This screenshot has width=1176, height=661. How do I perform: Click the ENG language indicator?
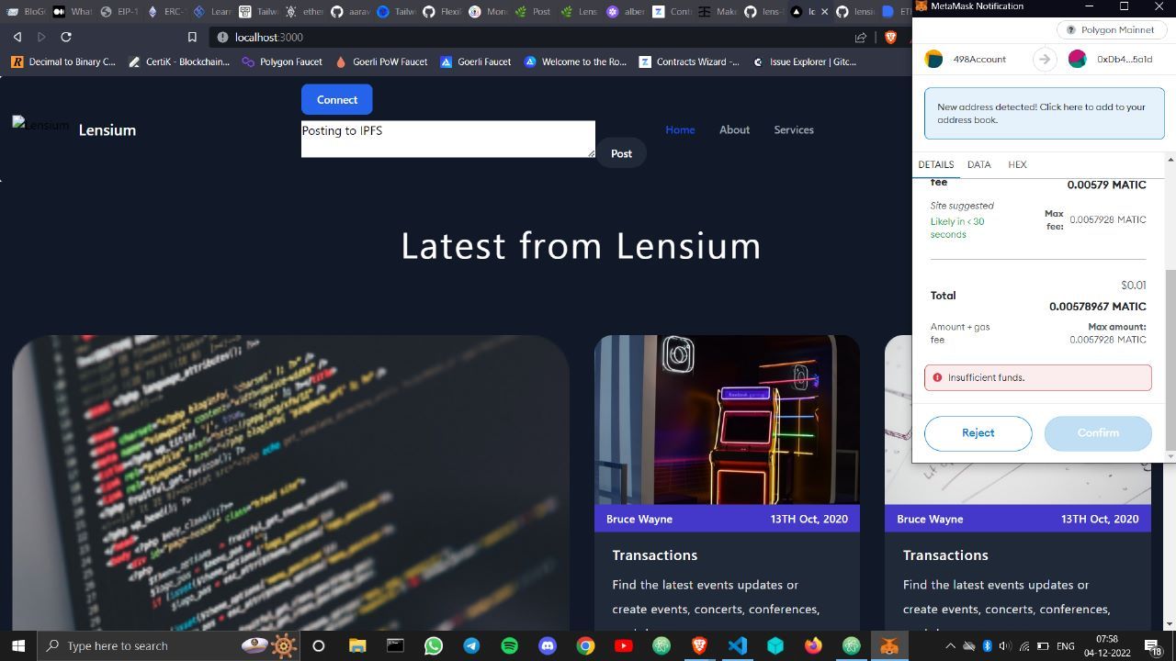tap(1065, 645)
